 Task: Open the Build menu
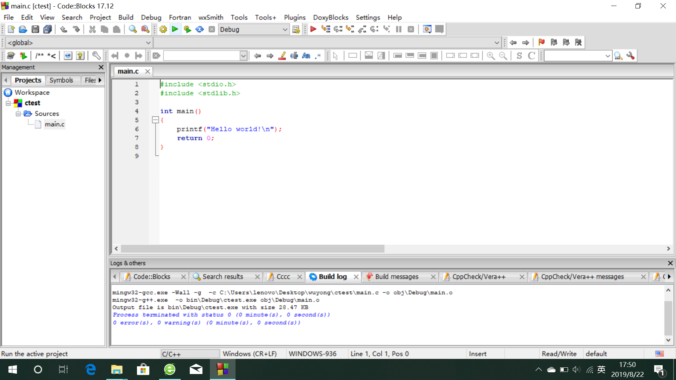pos(126,17)
